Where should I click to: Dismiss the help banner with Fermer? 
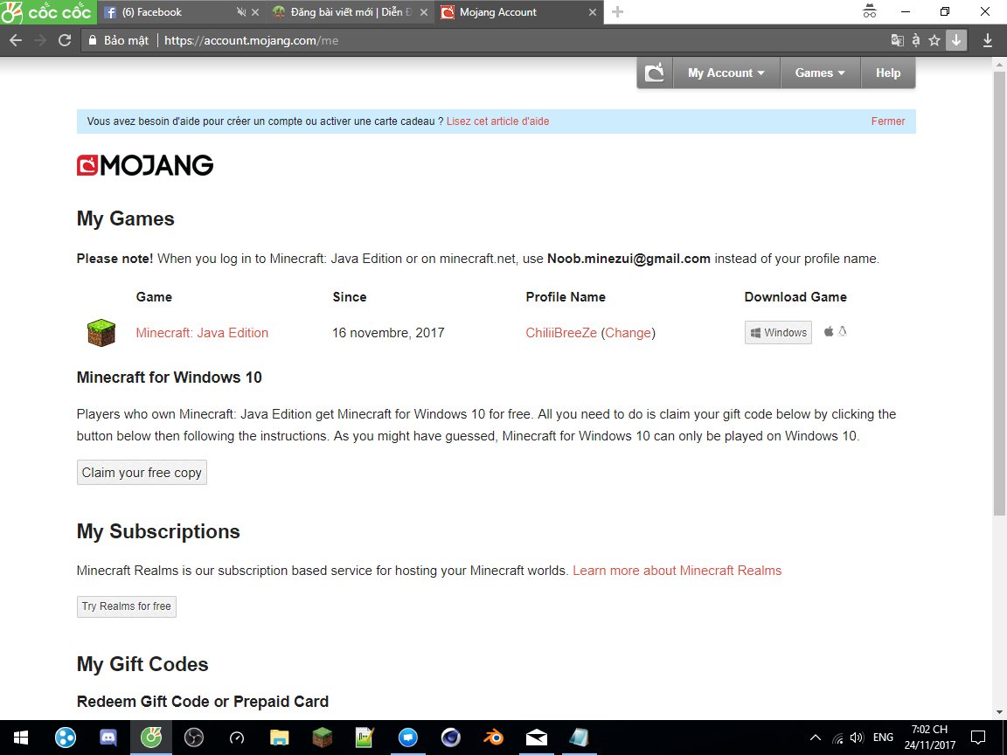[887, 121]
